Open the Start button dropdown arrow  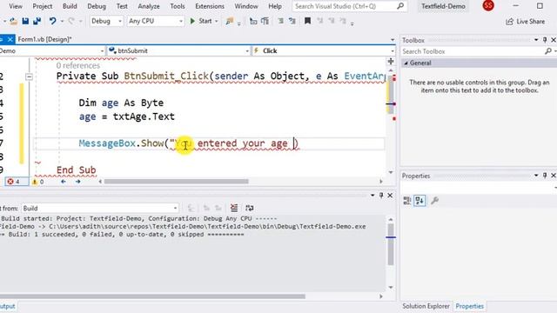coord(216,21)
